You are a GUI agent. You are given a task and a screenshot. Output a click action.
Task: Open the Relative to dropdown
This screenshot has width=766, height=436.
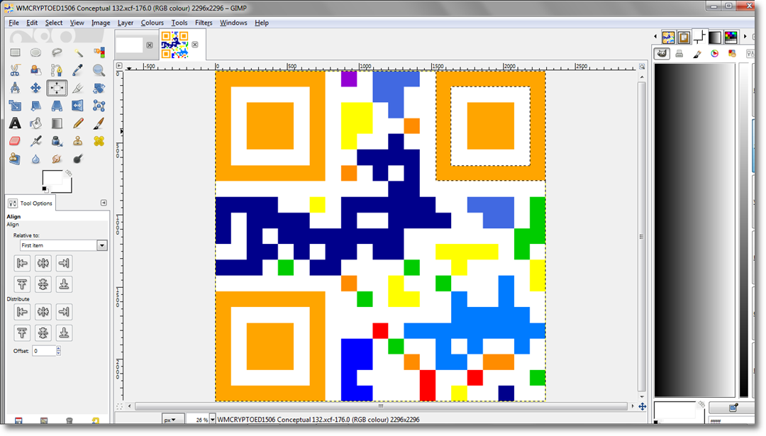point(63,245)
